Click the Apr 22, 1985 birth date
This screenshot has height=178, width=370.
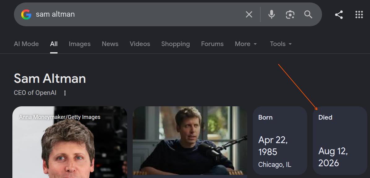[273, 146]
